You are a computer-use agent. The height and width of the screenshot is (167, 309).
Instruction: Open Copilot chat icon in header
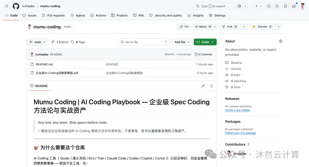click(x=239, y=6)
